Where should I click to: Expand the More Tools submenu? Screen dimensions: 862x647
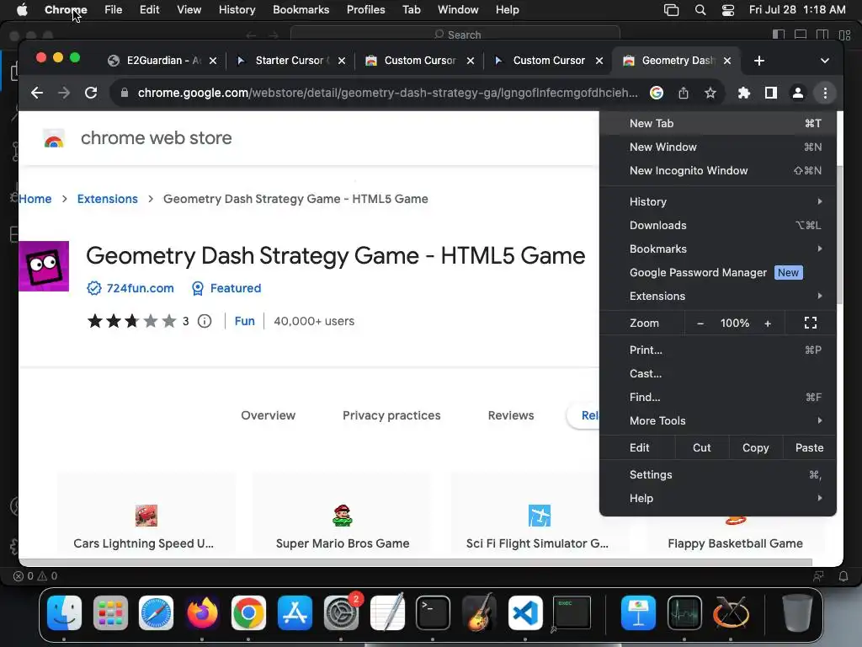coord(717,421)
